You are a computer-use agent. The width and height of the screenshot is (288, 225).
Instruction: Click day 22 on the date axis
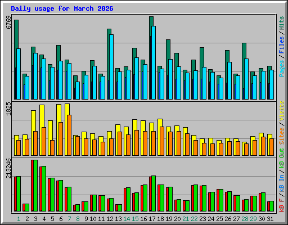194,219
